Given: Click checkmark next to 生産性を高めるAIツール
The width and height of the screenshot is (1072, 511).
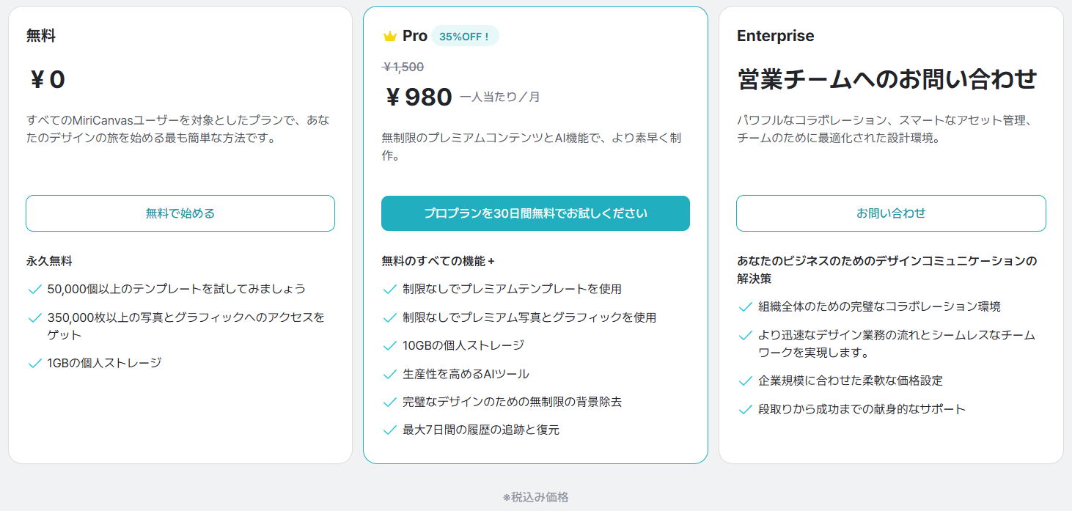Looking at the screenshot, I should 389,374.
